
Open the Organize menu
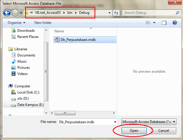(x=16, y=23)
